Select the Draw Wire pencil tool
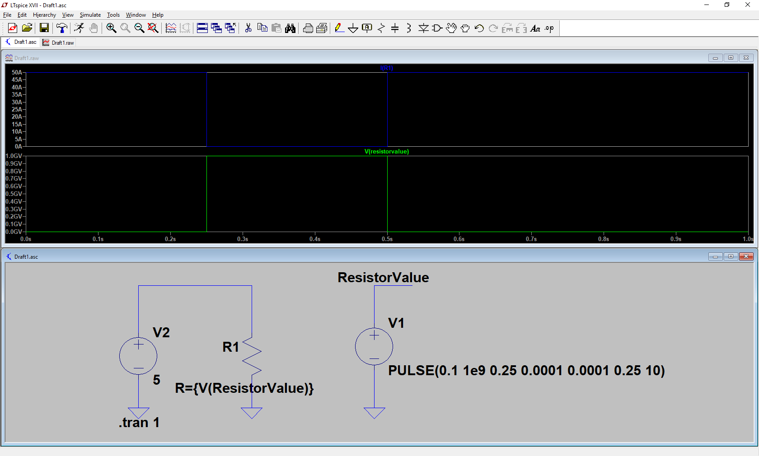Viewport: 759px width, 456px height. [x=339, y=28]
